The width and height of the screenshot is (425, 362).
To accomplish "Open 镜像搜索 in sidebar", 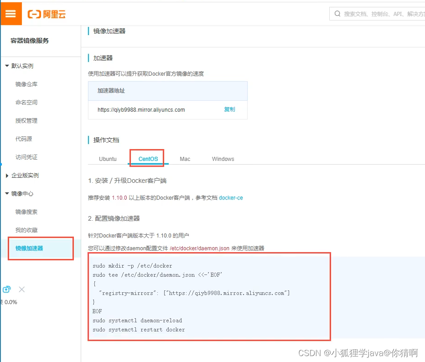I will tap(26, 212).
